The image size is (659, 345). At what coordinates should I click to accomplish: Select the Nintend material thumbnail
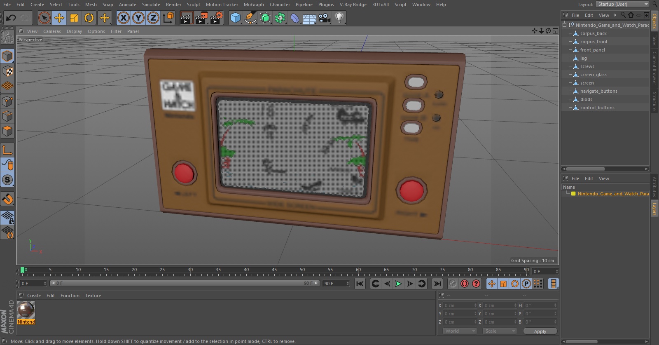pyautogui.click(x=26, y=310)
